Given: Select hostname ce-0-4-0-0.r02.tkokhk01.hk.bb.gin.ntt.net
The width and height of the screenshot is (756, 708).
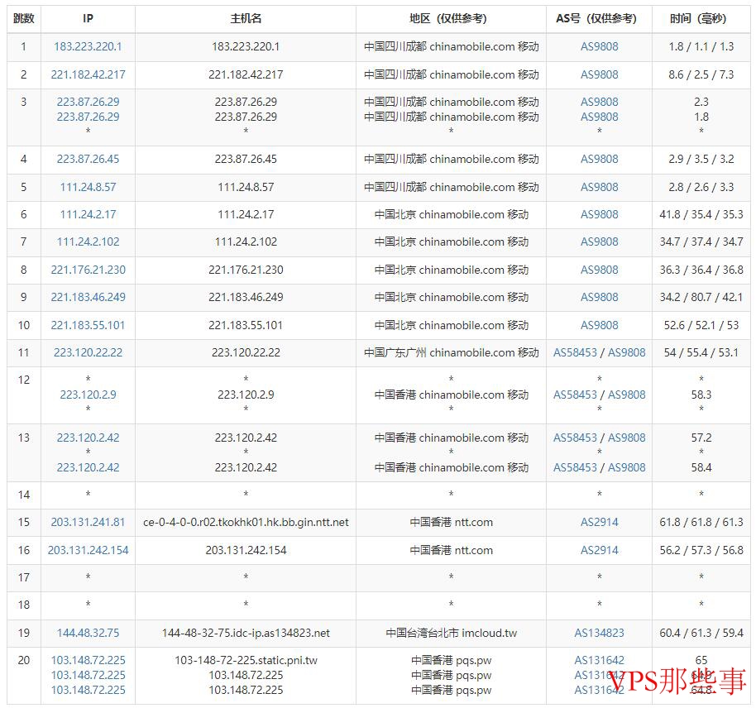Looking at the screenshot, I should [x=246, y=523].
